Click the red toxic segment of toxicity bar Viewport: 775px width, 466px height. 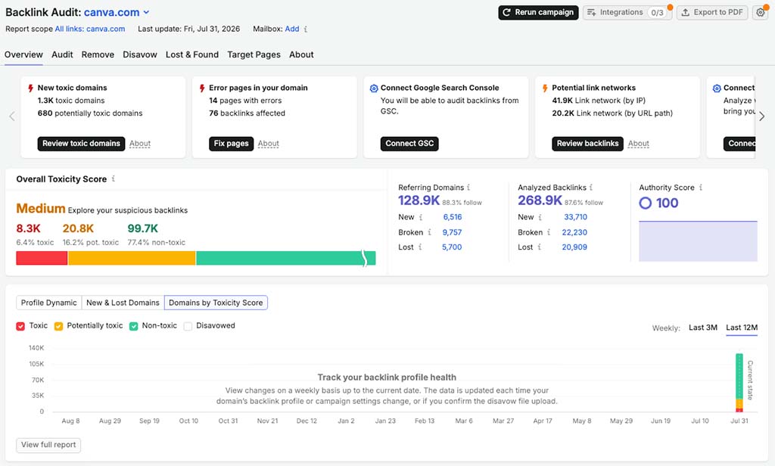(42, 258)
